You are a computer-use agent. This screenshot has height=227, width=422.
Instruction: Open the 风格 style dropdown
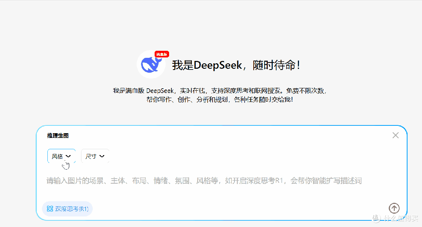coord(61,156)
